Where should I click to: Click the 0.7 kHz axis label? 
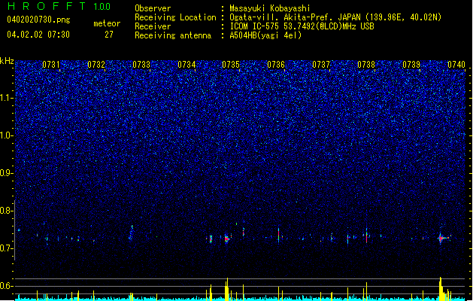coord(7,248)
